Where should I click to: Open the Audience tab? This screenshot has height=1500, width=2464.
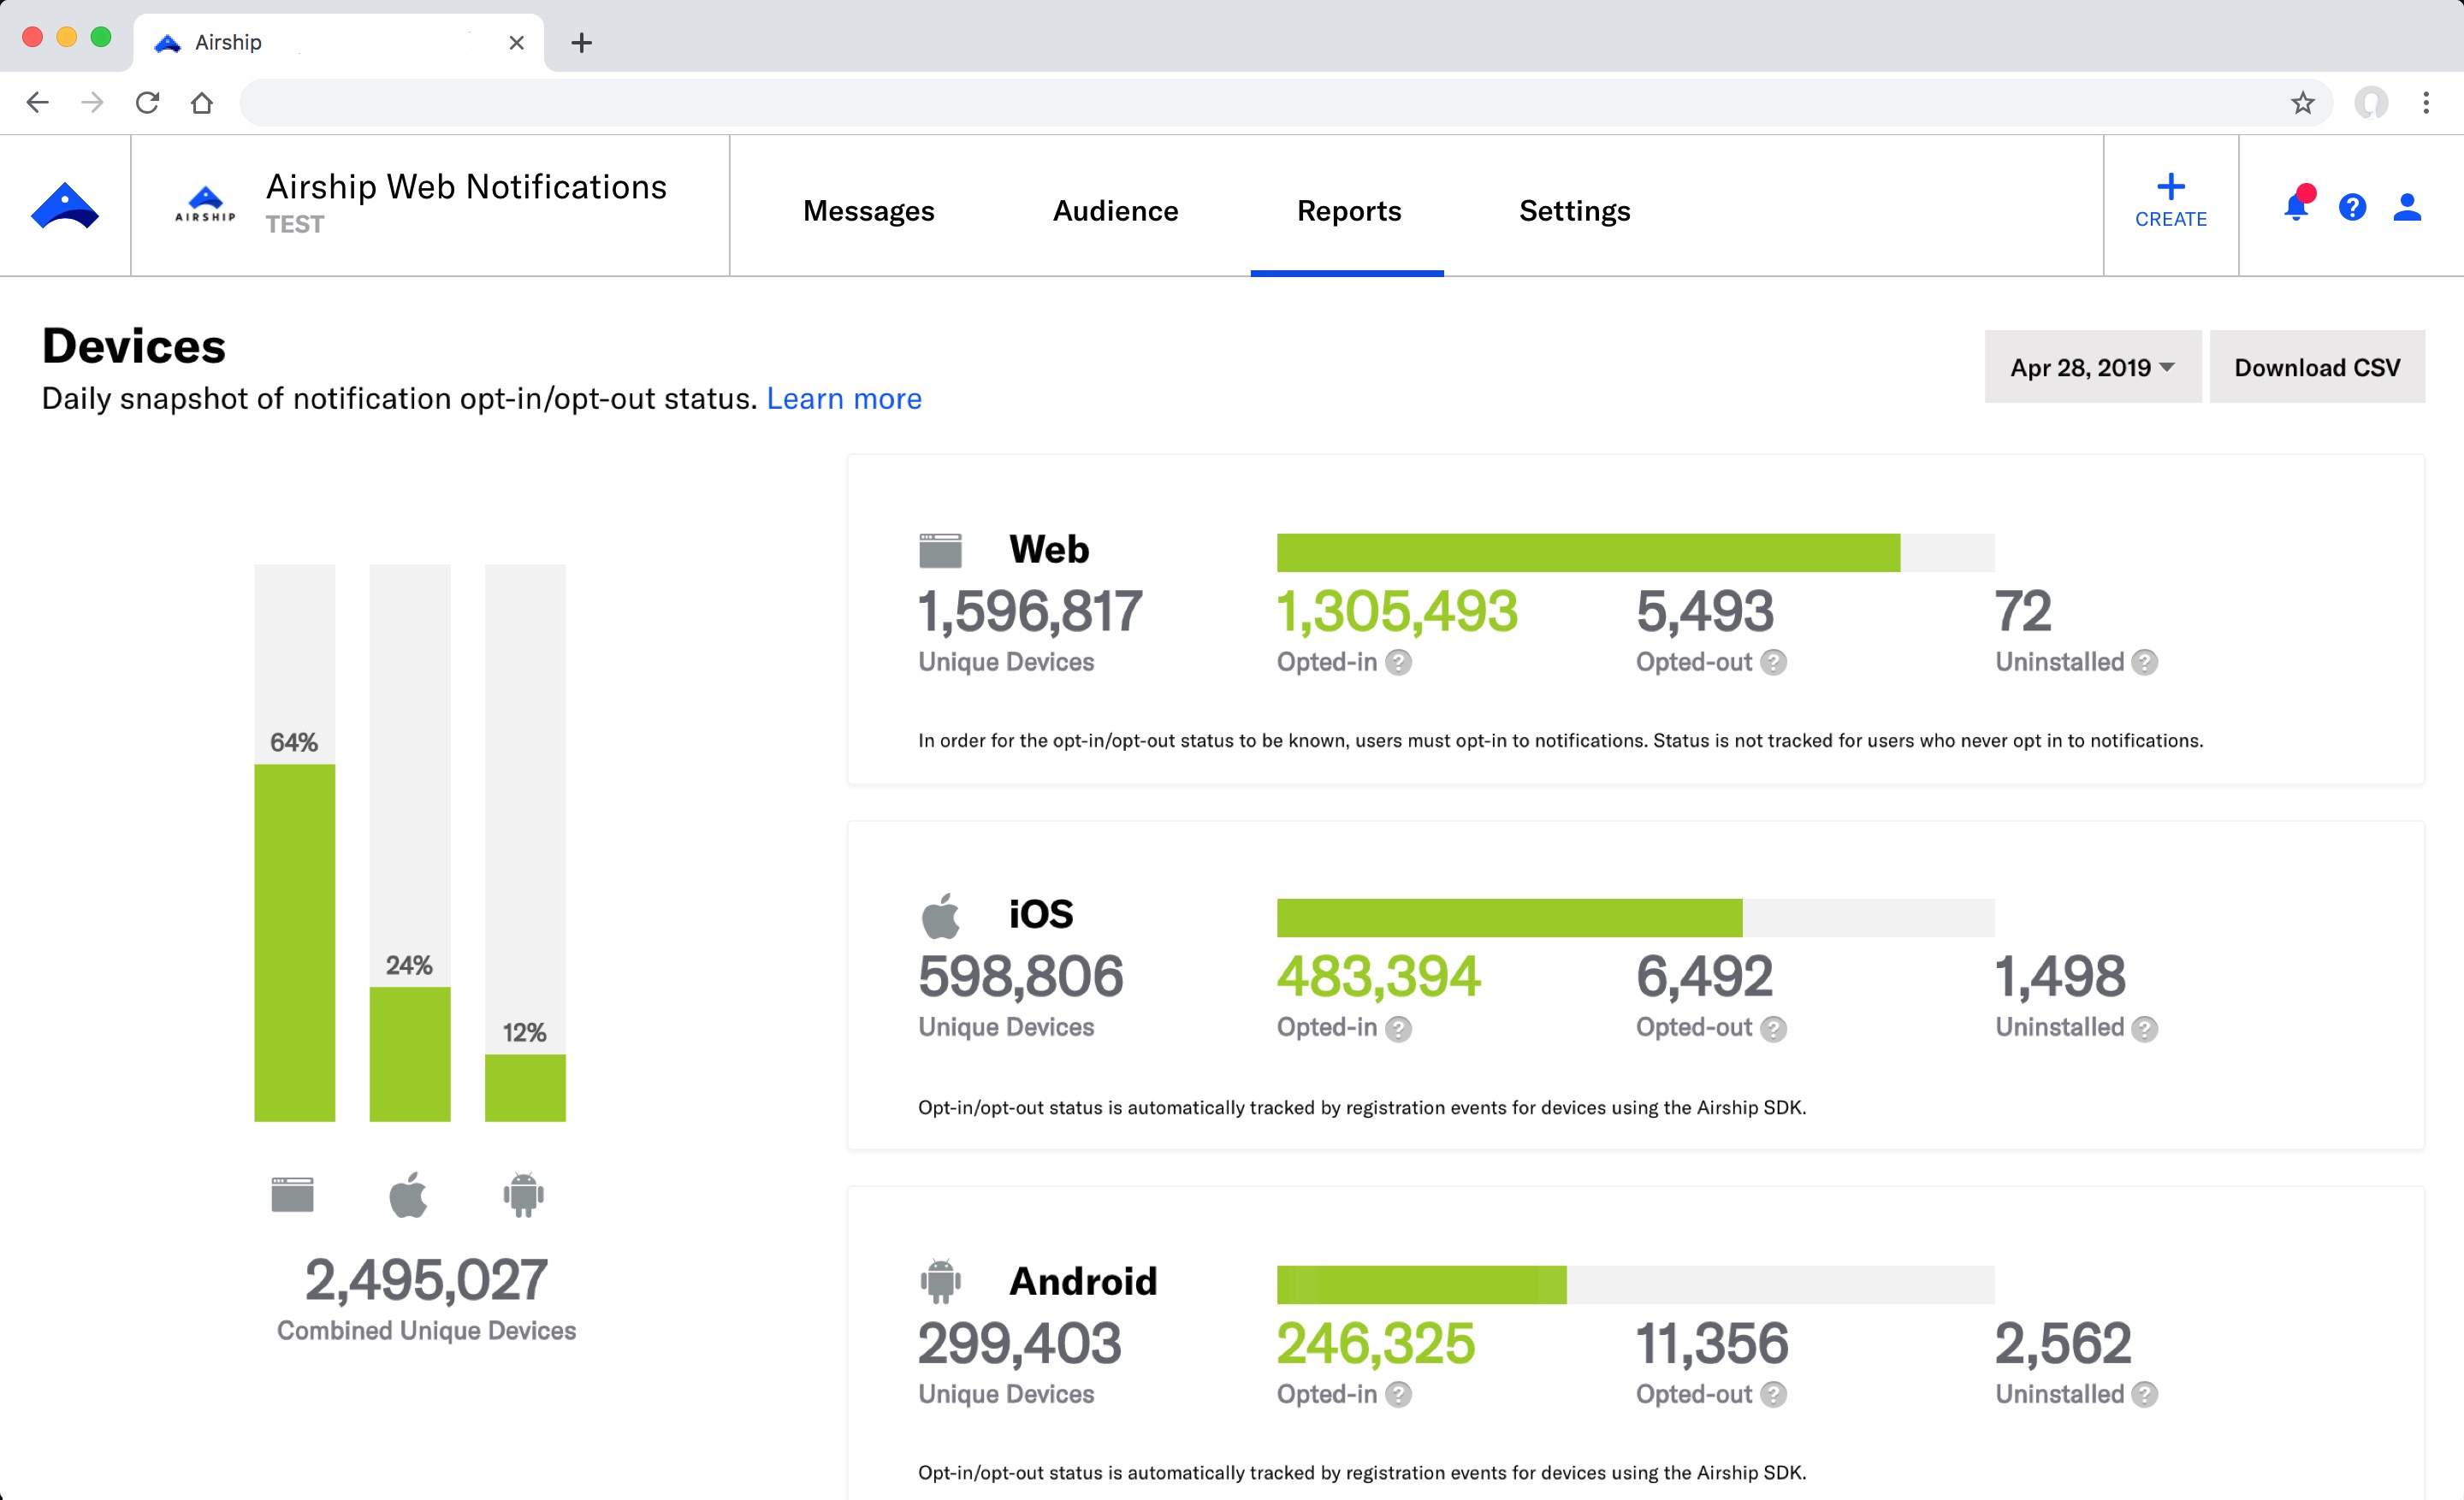click(1115, 211)
